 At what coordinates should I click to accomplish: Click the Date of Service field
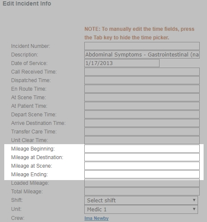[122, 63]
